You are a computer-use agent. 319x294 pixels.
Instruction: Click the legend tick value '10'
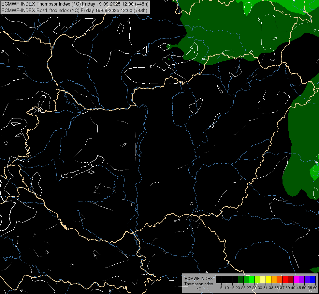coord(227,288)
